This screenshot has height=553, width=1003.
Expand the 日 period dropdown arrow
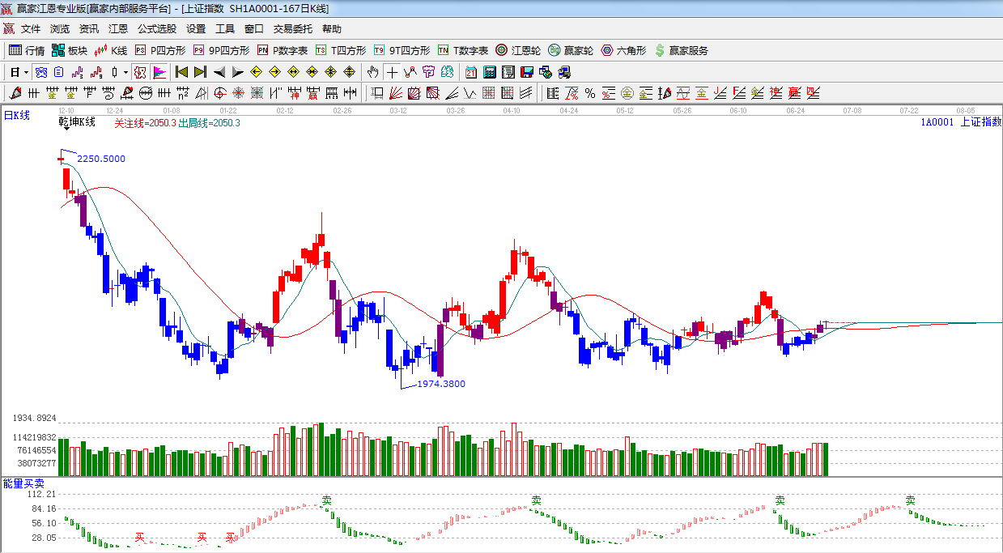point(26,72)
